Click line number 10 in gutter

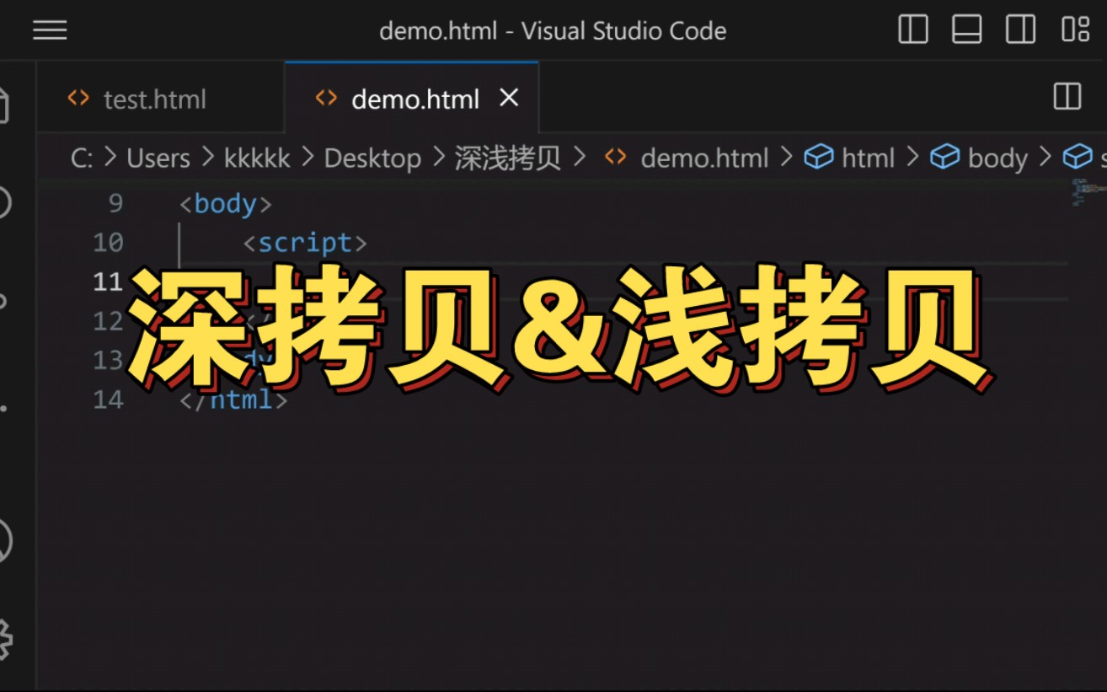click(108, 243)
